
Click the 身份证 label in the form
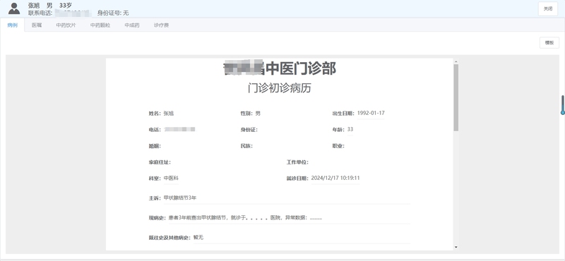(249, 130)
